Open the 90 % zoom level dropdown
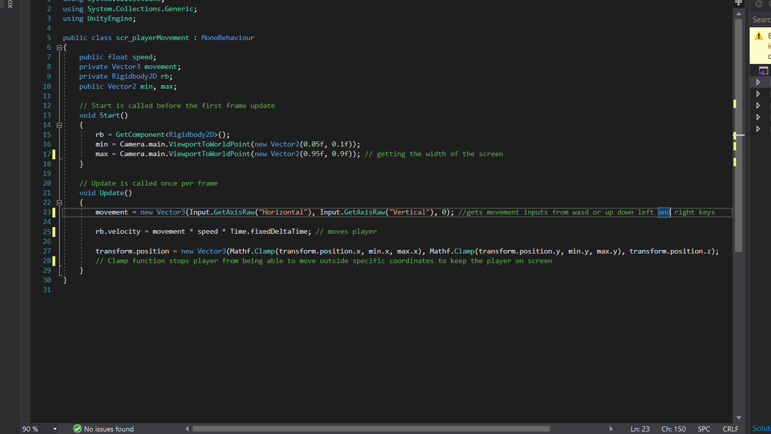The height and width of the screenshot is (434, 771). coord(55,429)
